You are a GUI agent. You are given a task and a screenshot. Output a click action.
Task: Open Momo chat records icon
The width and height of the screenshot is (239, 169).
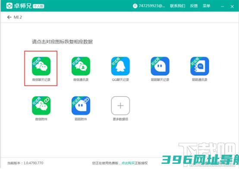click(x=160, y=66)
